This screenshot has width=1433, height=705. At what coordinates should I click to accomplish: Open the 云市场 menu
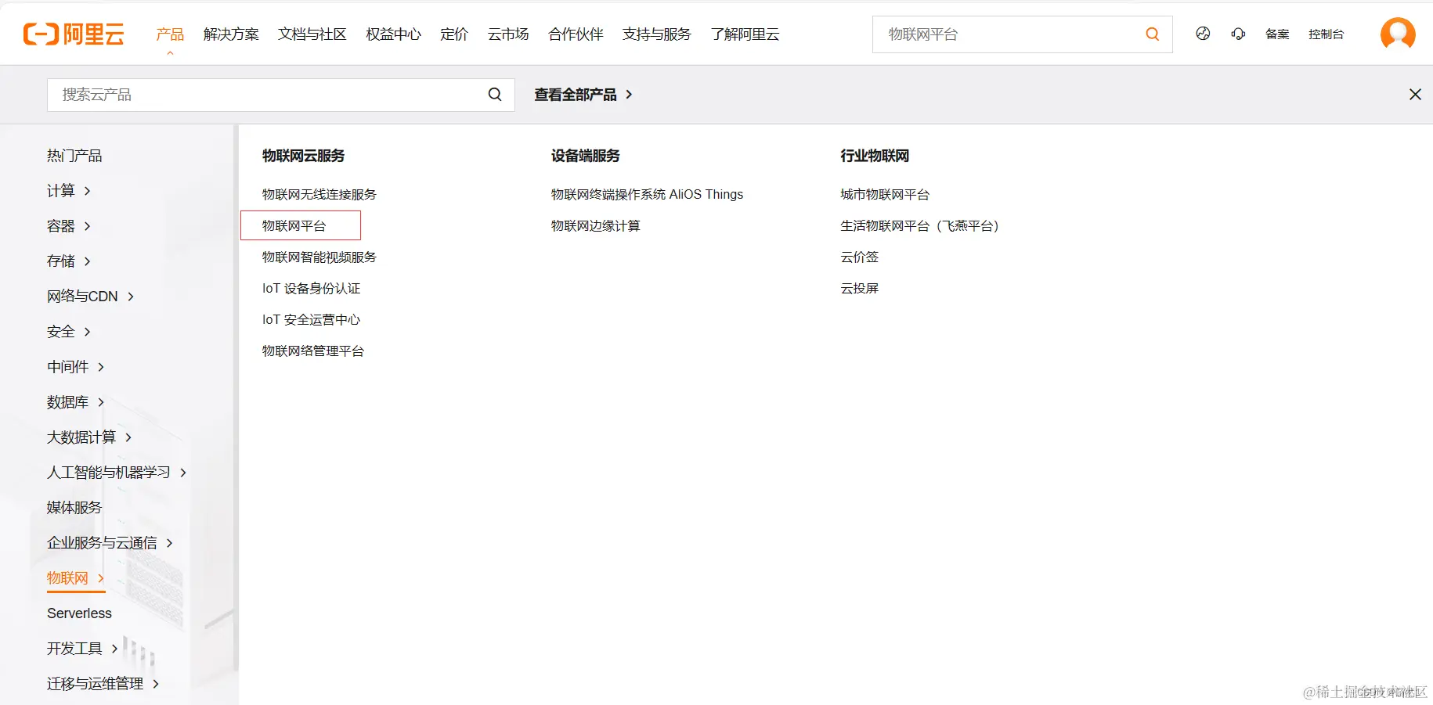(507, 34)
